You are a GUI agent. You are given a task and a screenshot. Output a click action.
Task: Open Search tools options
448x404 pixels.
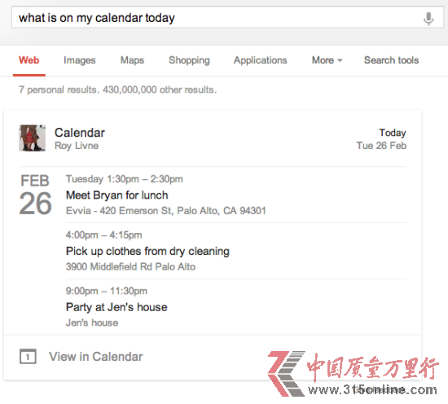pyautogui.click(x=391, y=60)
